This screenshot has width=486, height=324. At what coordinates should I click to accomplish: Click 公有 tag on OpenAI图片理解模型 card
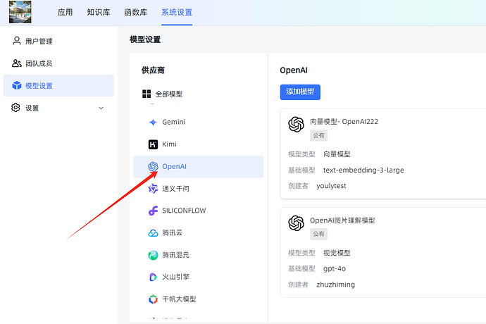point(318,234)
